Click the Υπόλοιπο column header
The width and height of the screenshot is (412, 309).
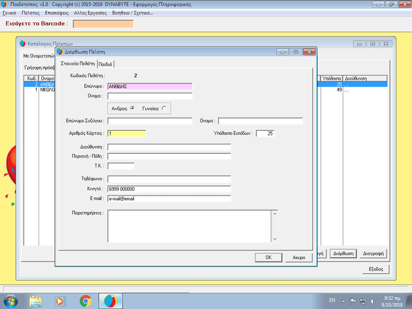click(332, 78)
